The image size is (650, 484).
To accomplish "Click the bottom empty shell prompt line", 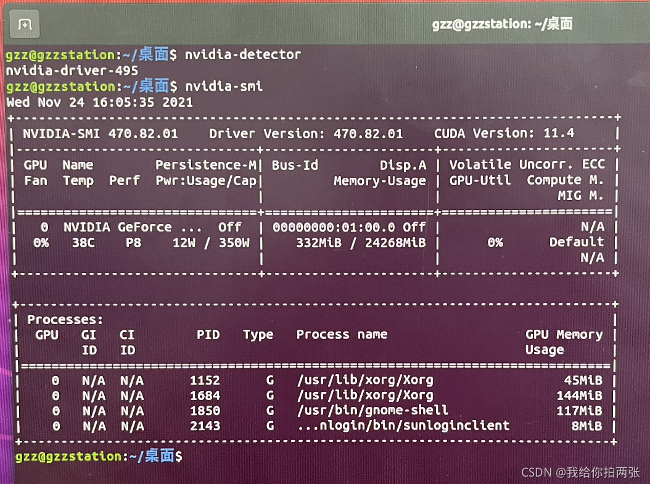I will click(x=99, y=457).
